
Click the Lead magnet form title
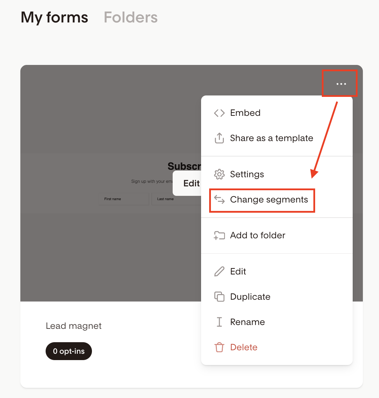74,326
